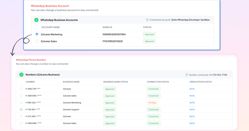249x131 pixels.
Task: Select the Zylcares Marketing account radio button
Action: 37,34
